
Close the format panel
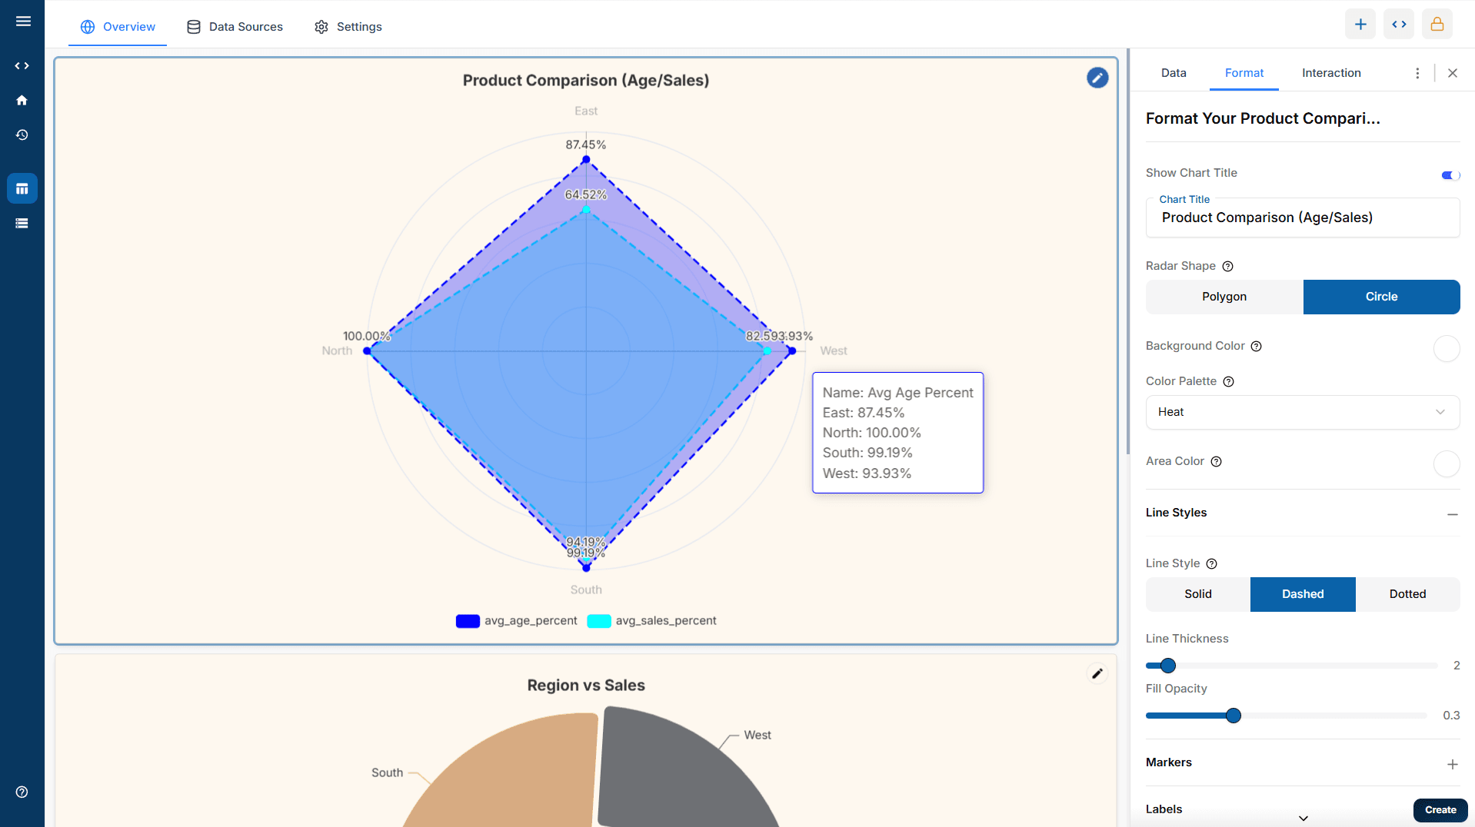pyautogui.click(x=1453, y=73)
